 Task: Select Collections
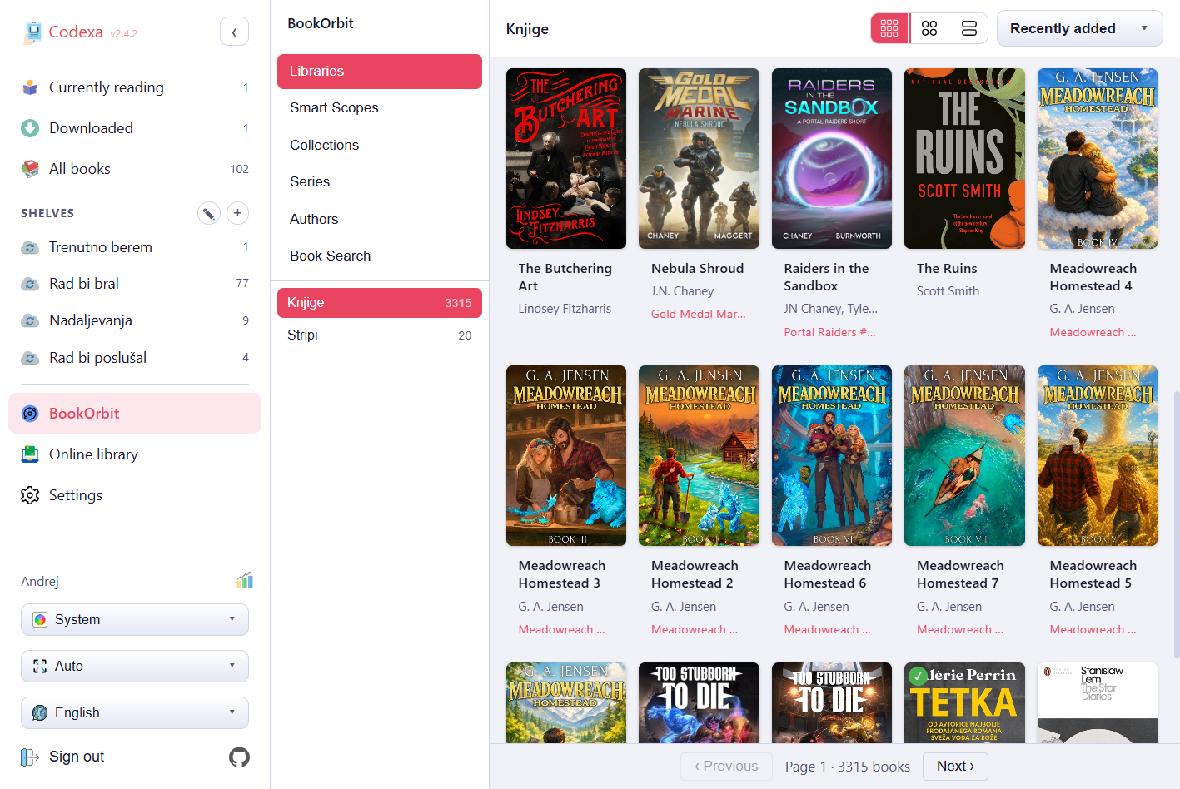tap(380, 145)
